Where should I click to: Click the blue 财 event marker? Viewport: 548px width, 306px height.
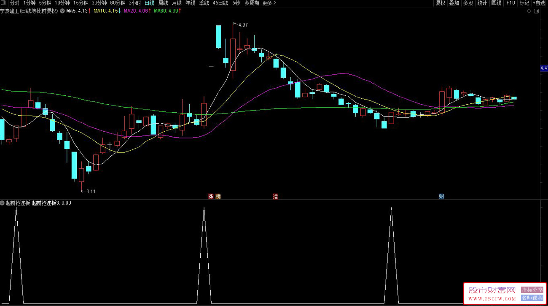tap(441, 196)
